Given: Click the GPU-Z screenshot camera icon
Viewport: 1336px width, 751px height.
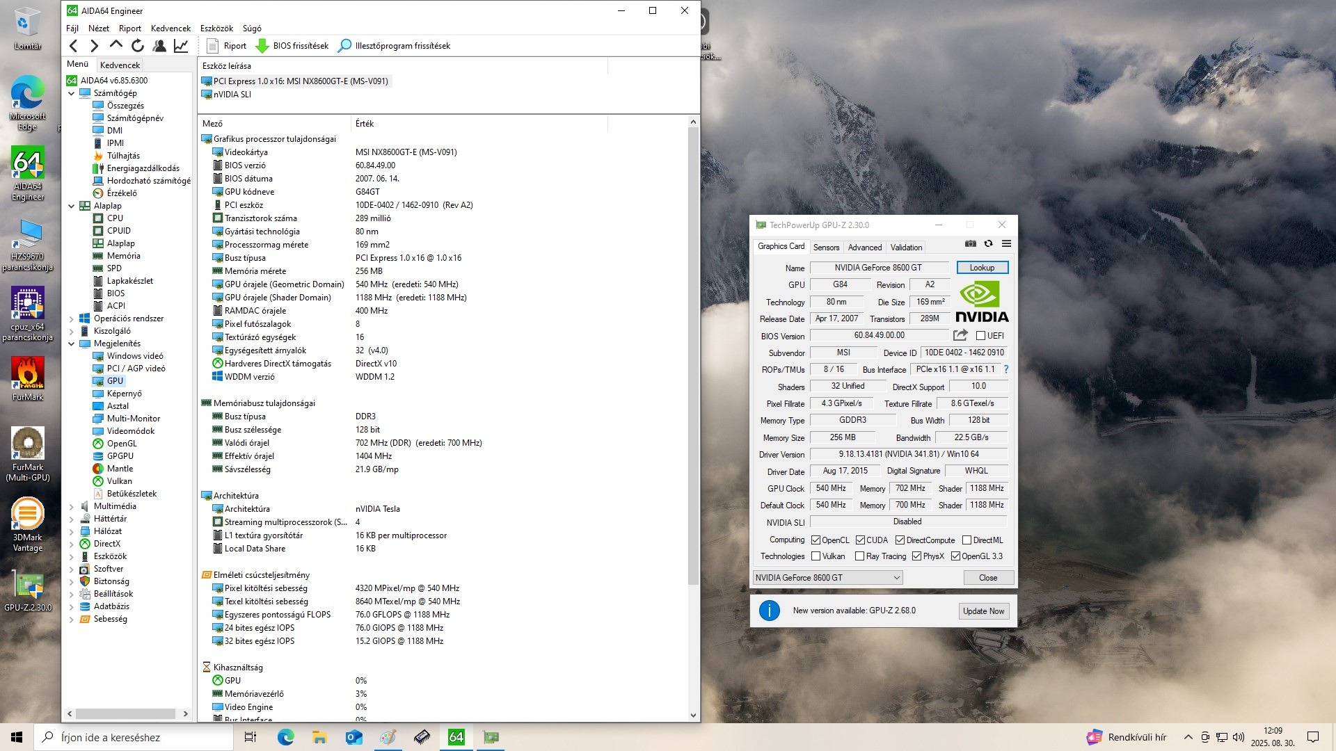Looking at the screenshot, I should (970, 244).
